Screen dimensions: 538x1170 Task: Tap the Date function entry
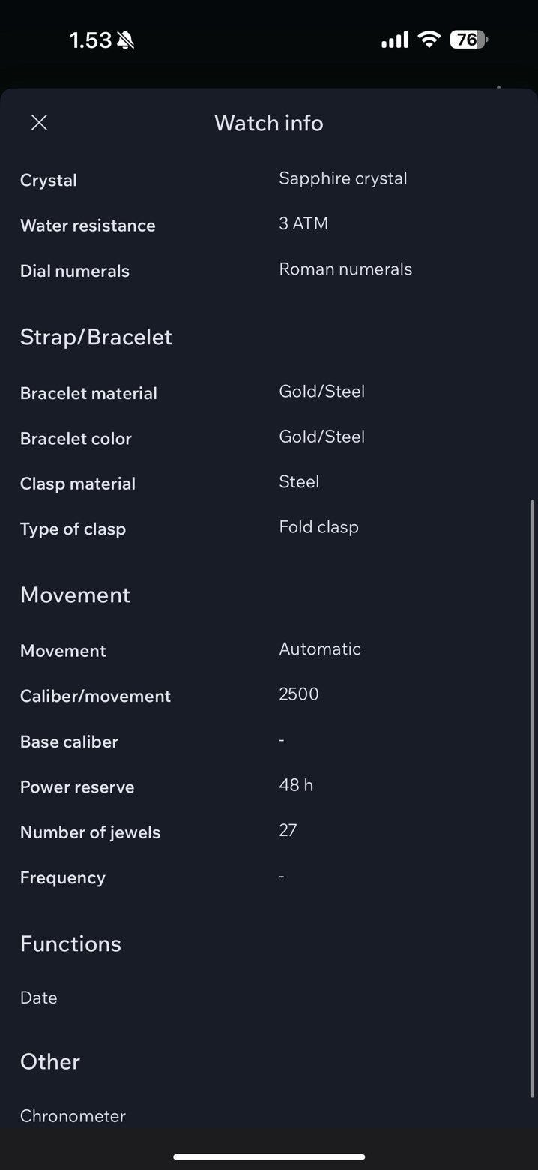pos(39,997)
